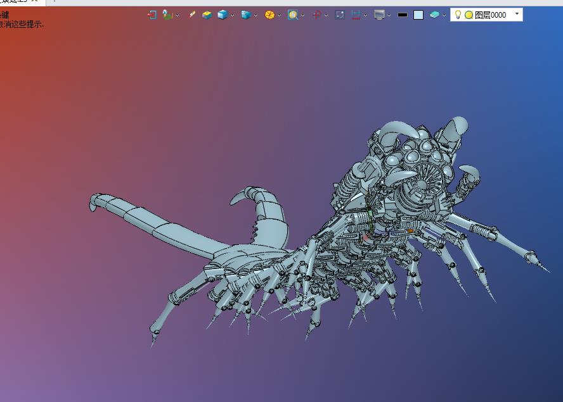Image resolution: width=563 pixels, height=402 pixels.
Task: Click the red rotate/pivot icon
Action: [317, 15]
